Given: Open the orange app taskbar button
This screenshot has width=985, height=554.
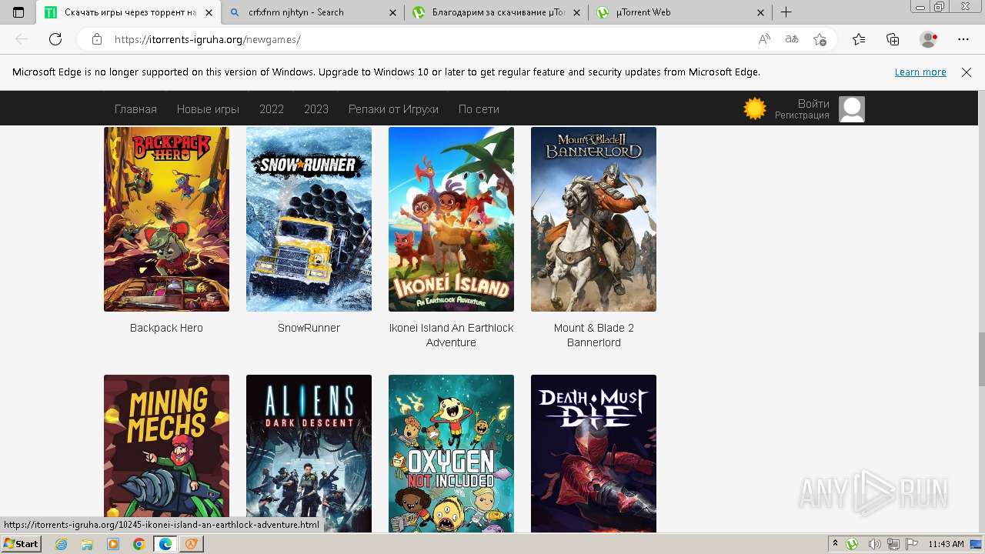Looking at the screenshot, I should pyautogui.click(x=191, y=544).
